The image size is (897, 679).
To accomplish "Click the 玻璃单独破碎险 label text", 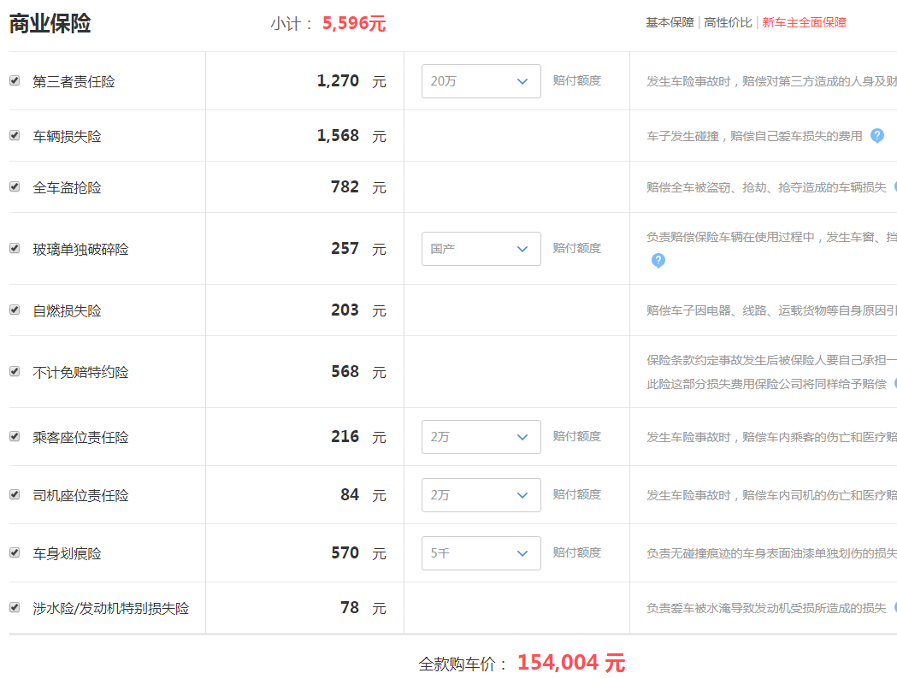I will tap(80, 249).
